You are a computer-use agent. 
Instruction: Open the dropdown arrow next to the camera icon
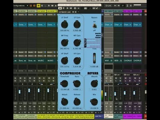pyautogui.click(x=90, y=8)
